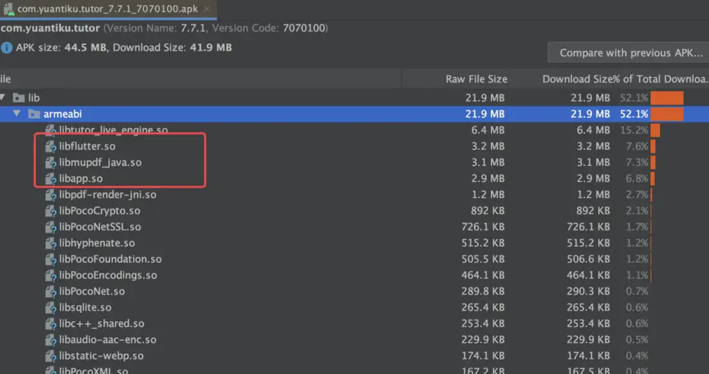This screenshot has height=374, width=709.
Task: Click the libtutor_live_engine.so file icon
Action: 50,130
